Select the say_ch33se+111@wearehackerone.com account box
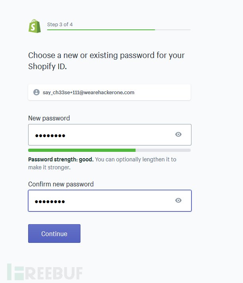 point(109,92)
